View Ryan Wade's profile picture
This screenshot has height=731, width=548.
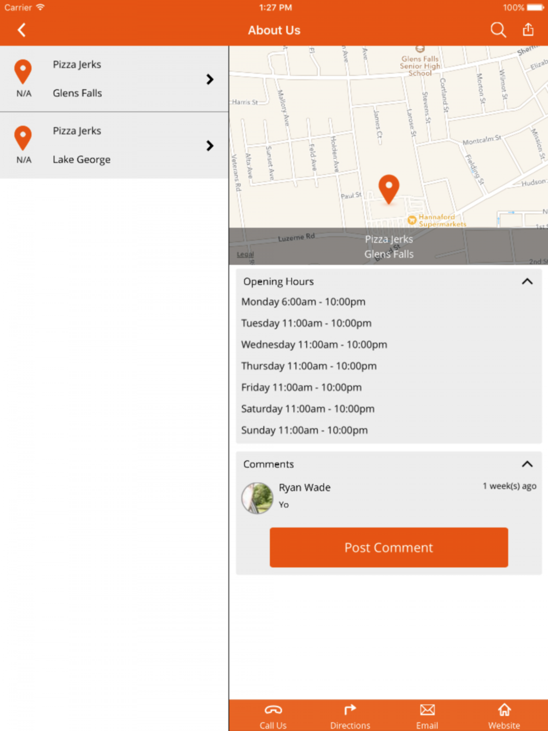[x=258, y=498]
